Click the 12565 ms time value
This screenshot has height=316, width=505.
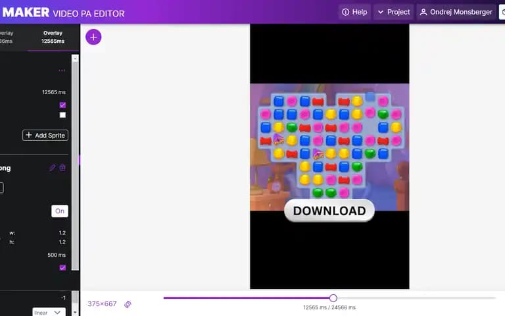pyautogui.click(x=54, y=92)
